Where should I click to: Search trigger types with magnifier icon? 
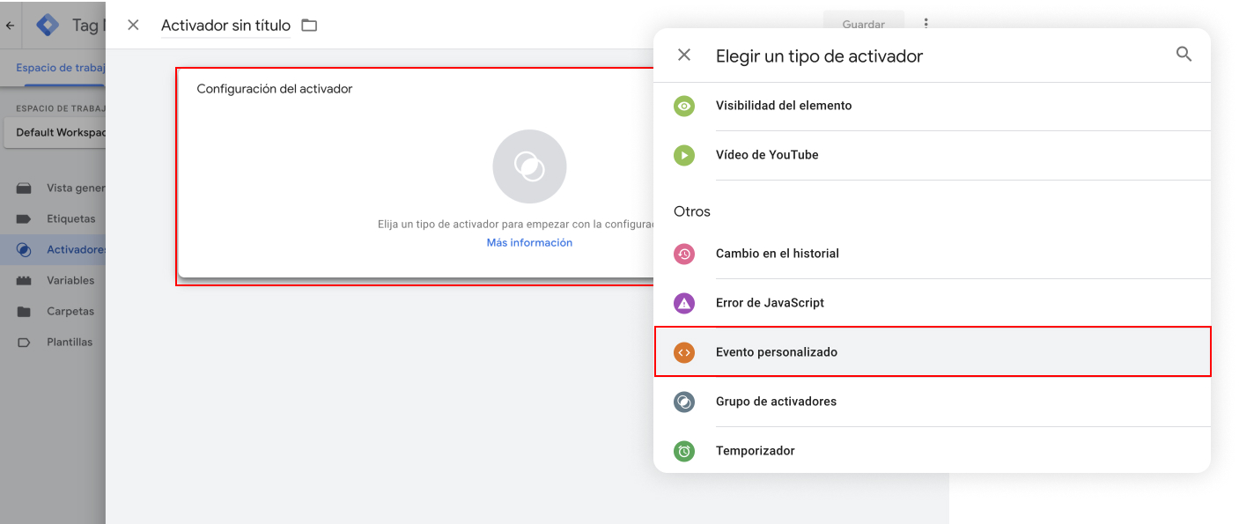point(1184,55)
